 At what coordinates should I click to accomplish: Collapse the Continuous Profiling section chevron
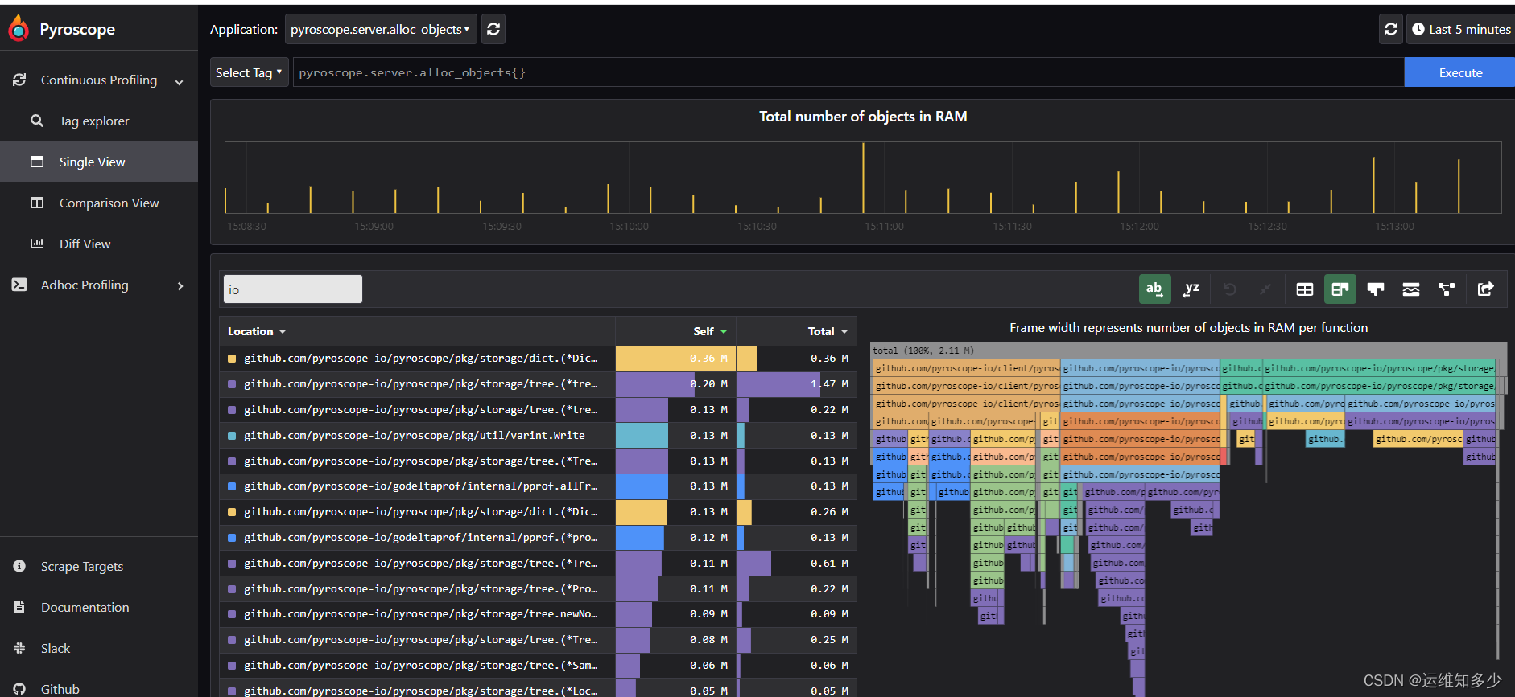tap(180, 81)
